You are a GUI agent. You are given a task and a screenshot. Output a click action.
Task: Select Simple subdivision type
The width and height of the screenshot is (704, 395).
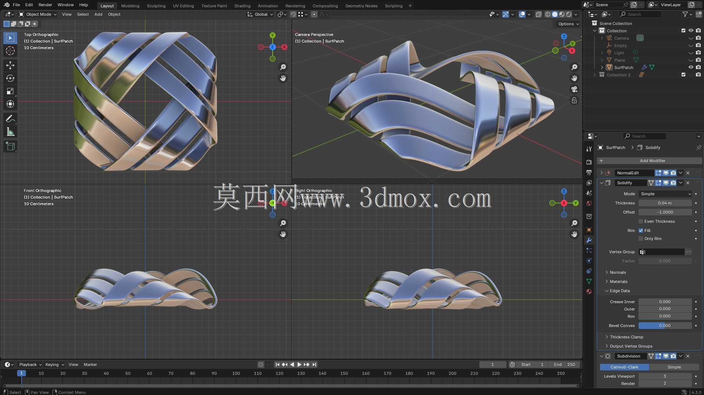[674, 367]
